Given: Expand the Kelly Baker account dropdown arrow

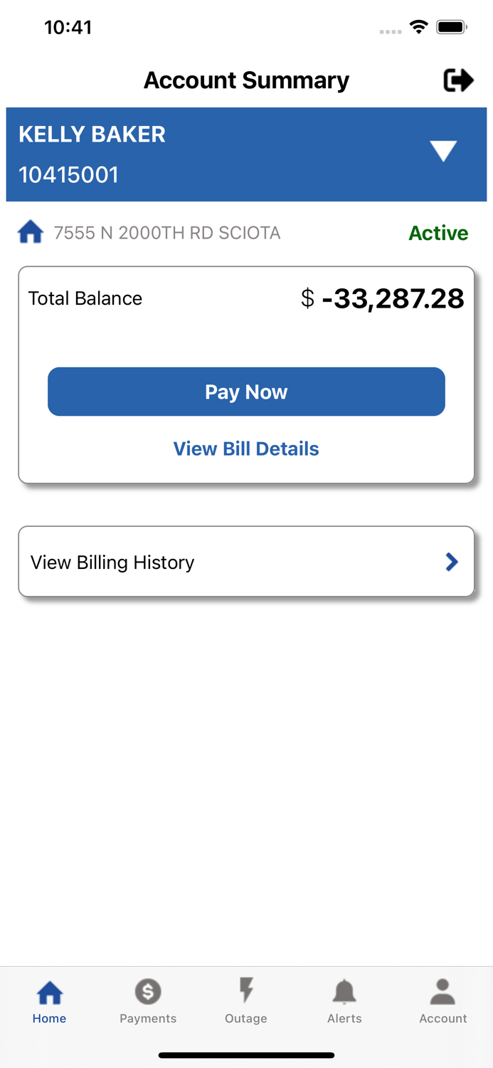Looking at the screenshot, I should coord(443,151).
